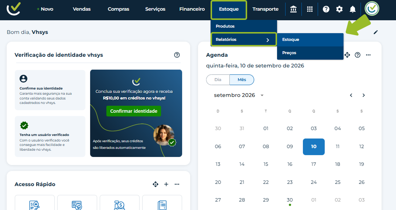Open the bank institution icon
This screenshot has height=210, width=396.
[293, 9]
